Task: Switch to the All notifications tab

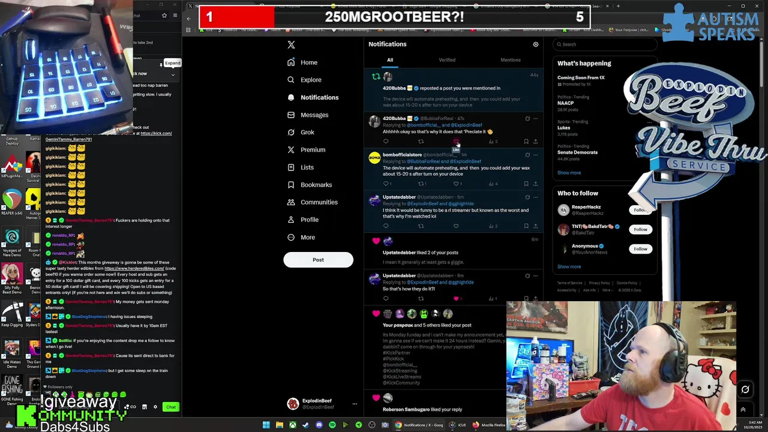Action: pyautogui.click(x=390, y=60)
